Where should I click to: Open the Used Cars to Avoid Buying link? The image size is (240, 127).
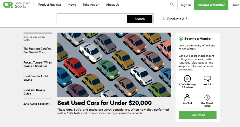(x=35, y=78)
